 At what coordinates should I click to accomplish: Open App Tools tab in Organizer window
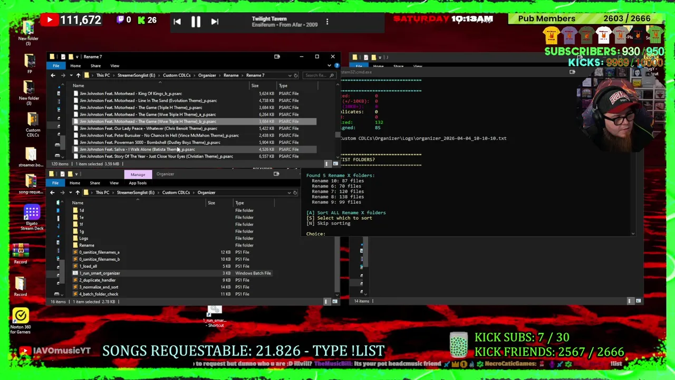(138, 183)
